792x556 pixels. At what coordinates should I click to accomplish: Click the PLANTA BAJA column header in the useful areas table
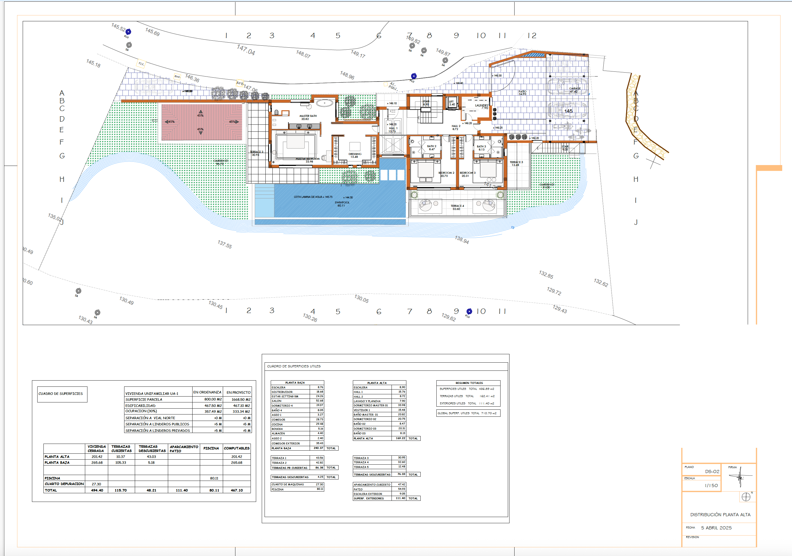(295, 383)
